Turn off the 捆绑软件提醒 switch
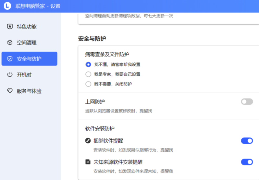Viewport: 259px width, 180px height. [247, 141]
